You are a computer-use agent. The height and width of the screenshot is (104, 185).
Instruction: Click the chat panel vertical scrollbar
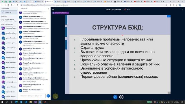pos(50,88)
